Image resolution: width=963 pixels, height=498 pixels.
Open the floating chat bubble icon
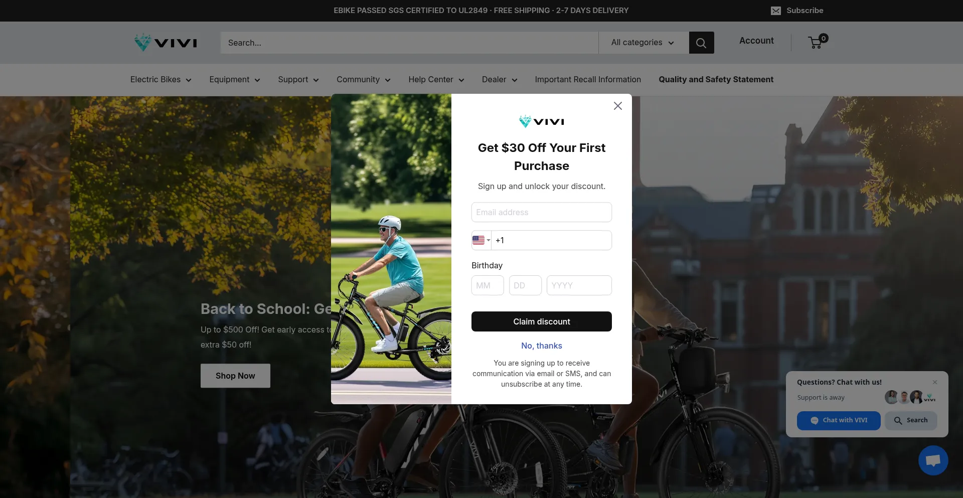pos(933,460)
